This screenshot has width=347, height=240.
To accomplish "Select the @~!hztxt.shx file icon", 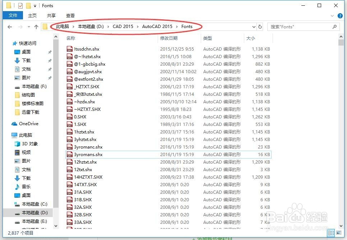I will pos(70,56).
